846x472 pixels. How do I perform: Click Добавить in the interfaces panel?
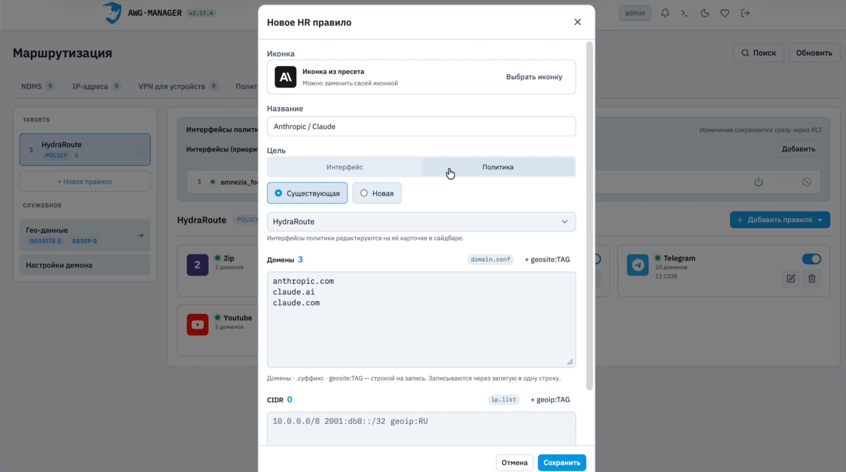pyautogui.click(x=798, y=149)
